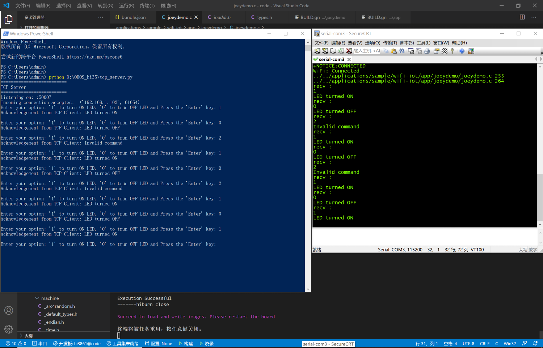Viewport: 543px width, 348px height.
Task: Open Explorer panel ellipsis menu
Action: (101, 17)
